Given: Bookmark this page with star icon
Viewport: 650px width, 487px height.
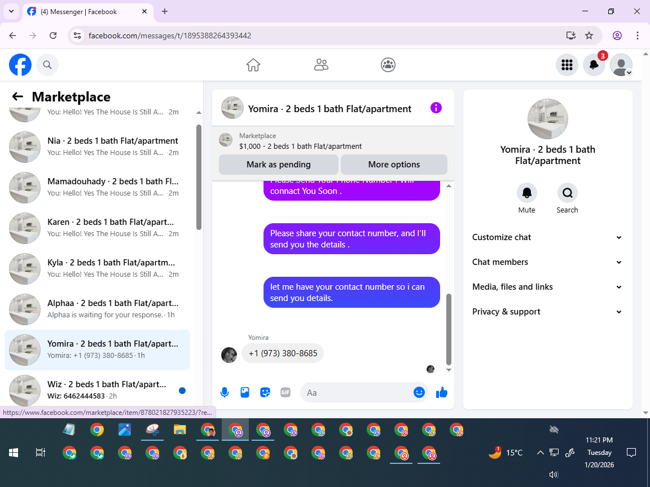Looking at the screenshot, I should point(589,36).
